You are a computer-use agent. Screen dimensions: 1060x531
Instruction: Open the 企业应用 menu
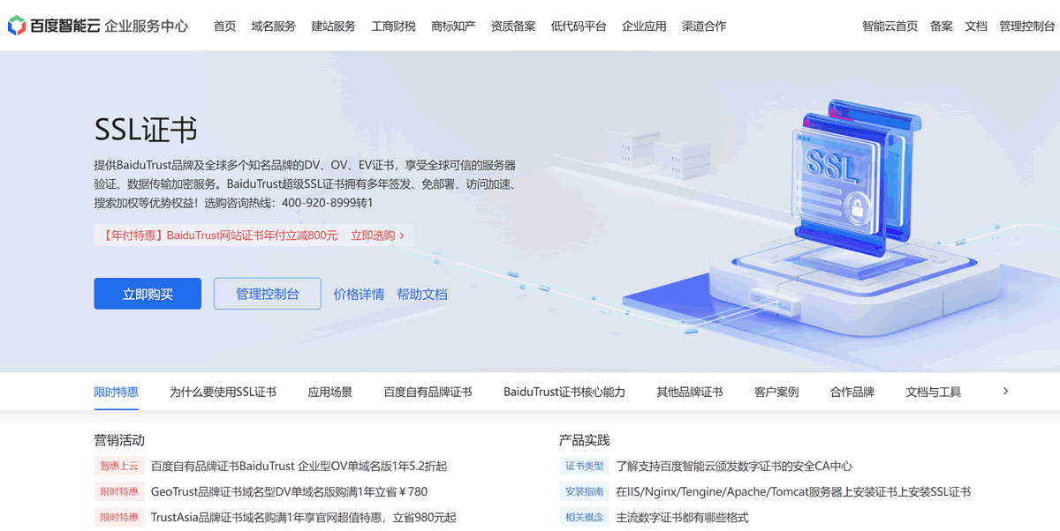[x=644, y=26]
